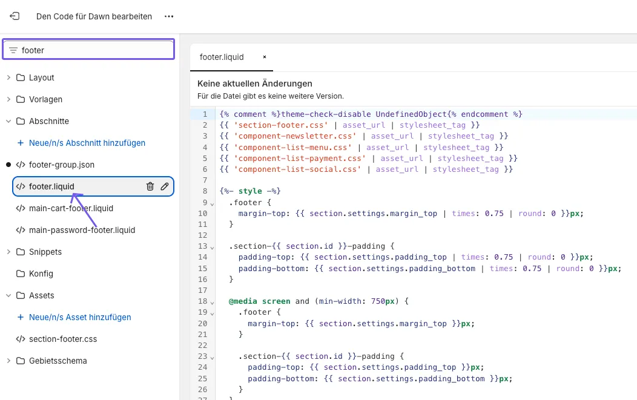The height and width of the screenshot is (400, 637).
Task: Click the Layout folder icon
Action: pyautogui.click(x=21, y=77)
